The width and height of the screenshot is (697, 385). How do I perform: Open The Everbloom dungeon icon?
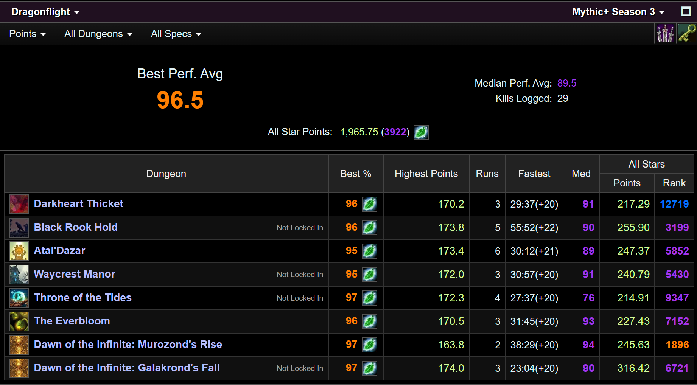pos(19,321)
